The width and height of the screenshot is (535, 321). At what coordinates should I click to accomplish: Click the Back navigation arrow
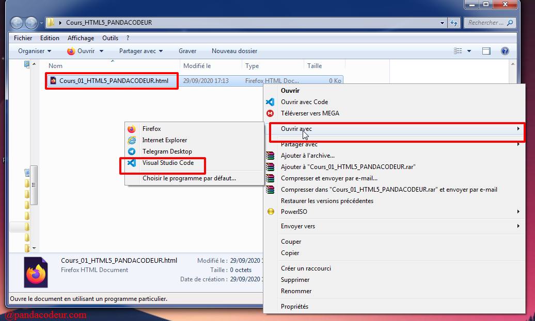coord(17,23)
